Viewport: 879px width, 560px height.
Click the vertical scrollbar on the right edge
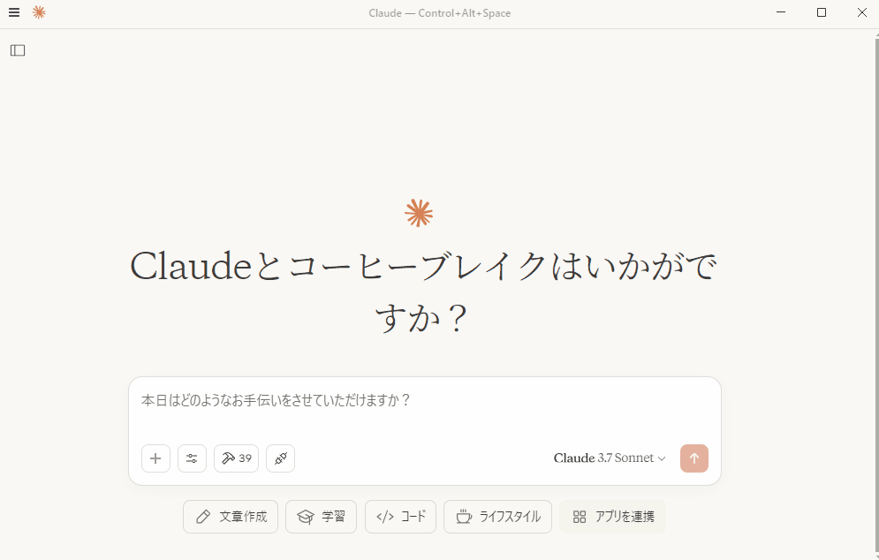pyautogui.click(x=876, y=294)
